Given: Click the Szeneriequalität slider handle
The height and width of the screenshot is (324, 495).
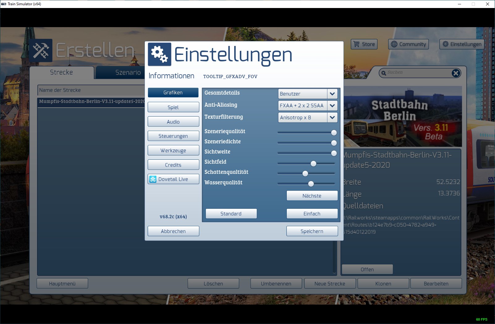Looking at the screenshot, I should click(x=334, y=133).
